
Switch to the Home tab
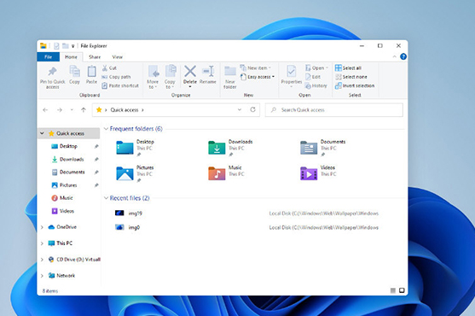tap(71, 57)
